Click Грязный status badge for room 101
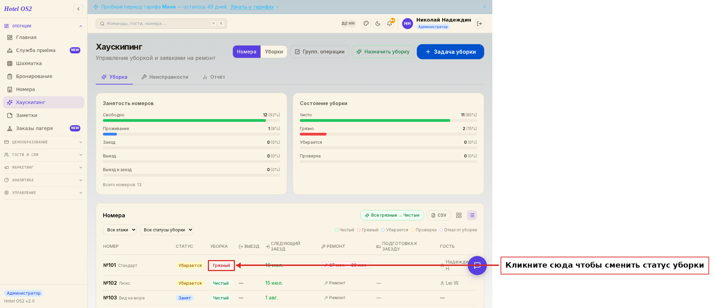The height and width of the screenshot is (308, 717). pos(221,266)
